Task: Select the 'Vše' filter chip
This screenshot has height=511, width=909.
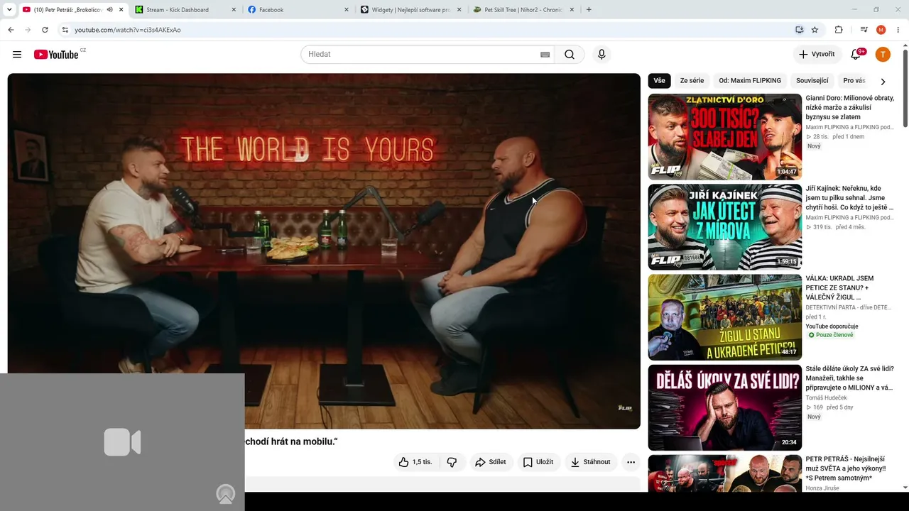Action: pyautogui.click(x=660, y=81)
